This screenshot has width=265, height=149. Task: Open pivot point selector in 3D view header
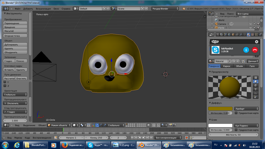pyautogui.click(x=83, y=125)
